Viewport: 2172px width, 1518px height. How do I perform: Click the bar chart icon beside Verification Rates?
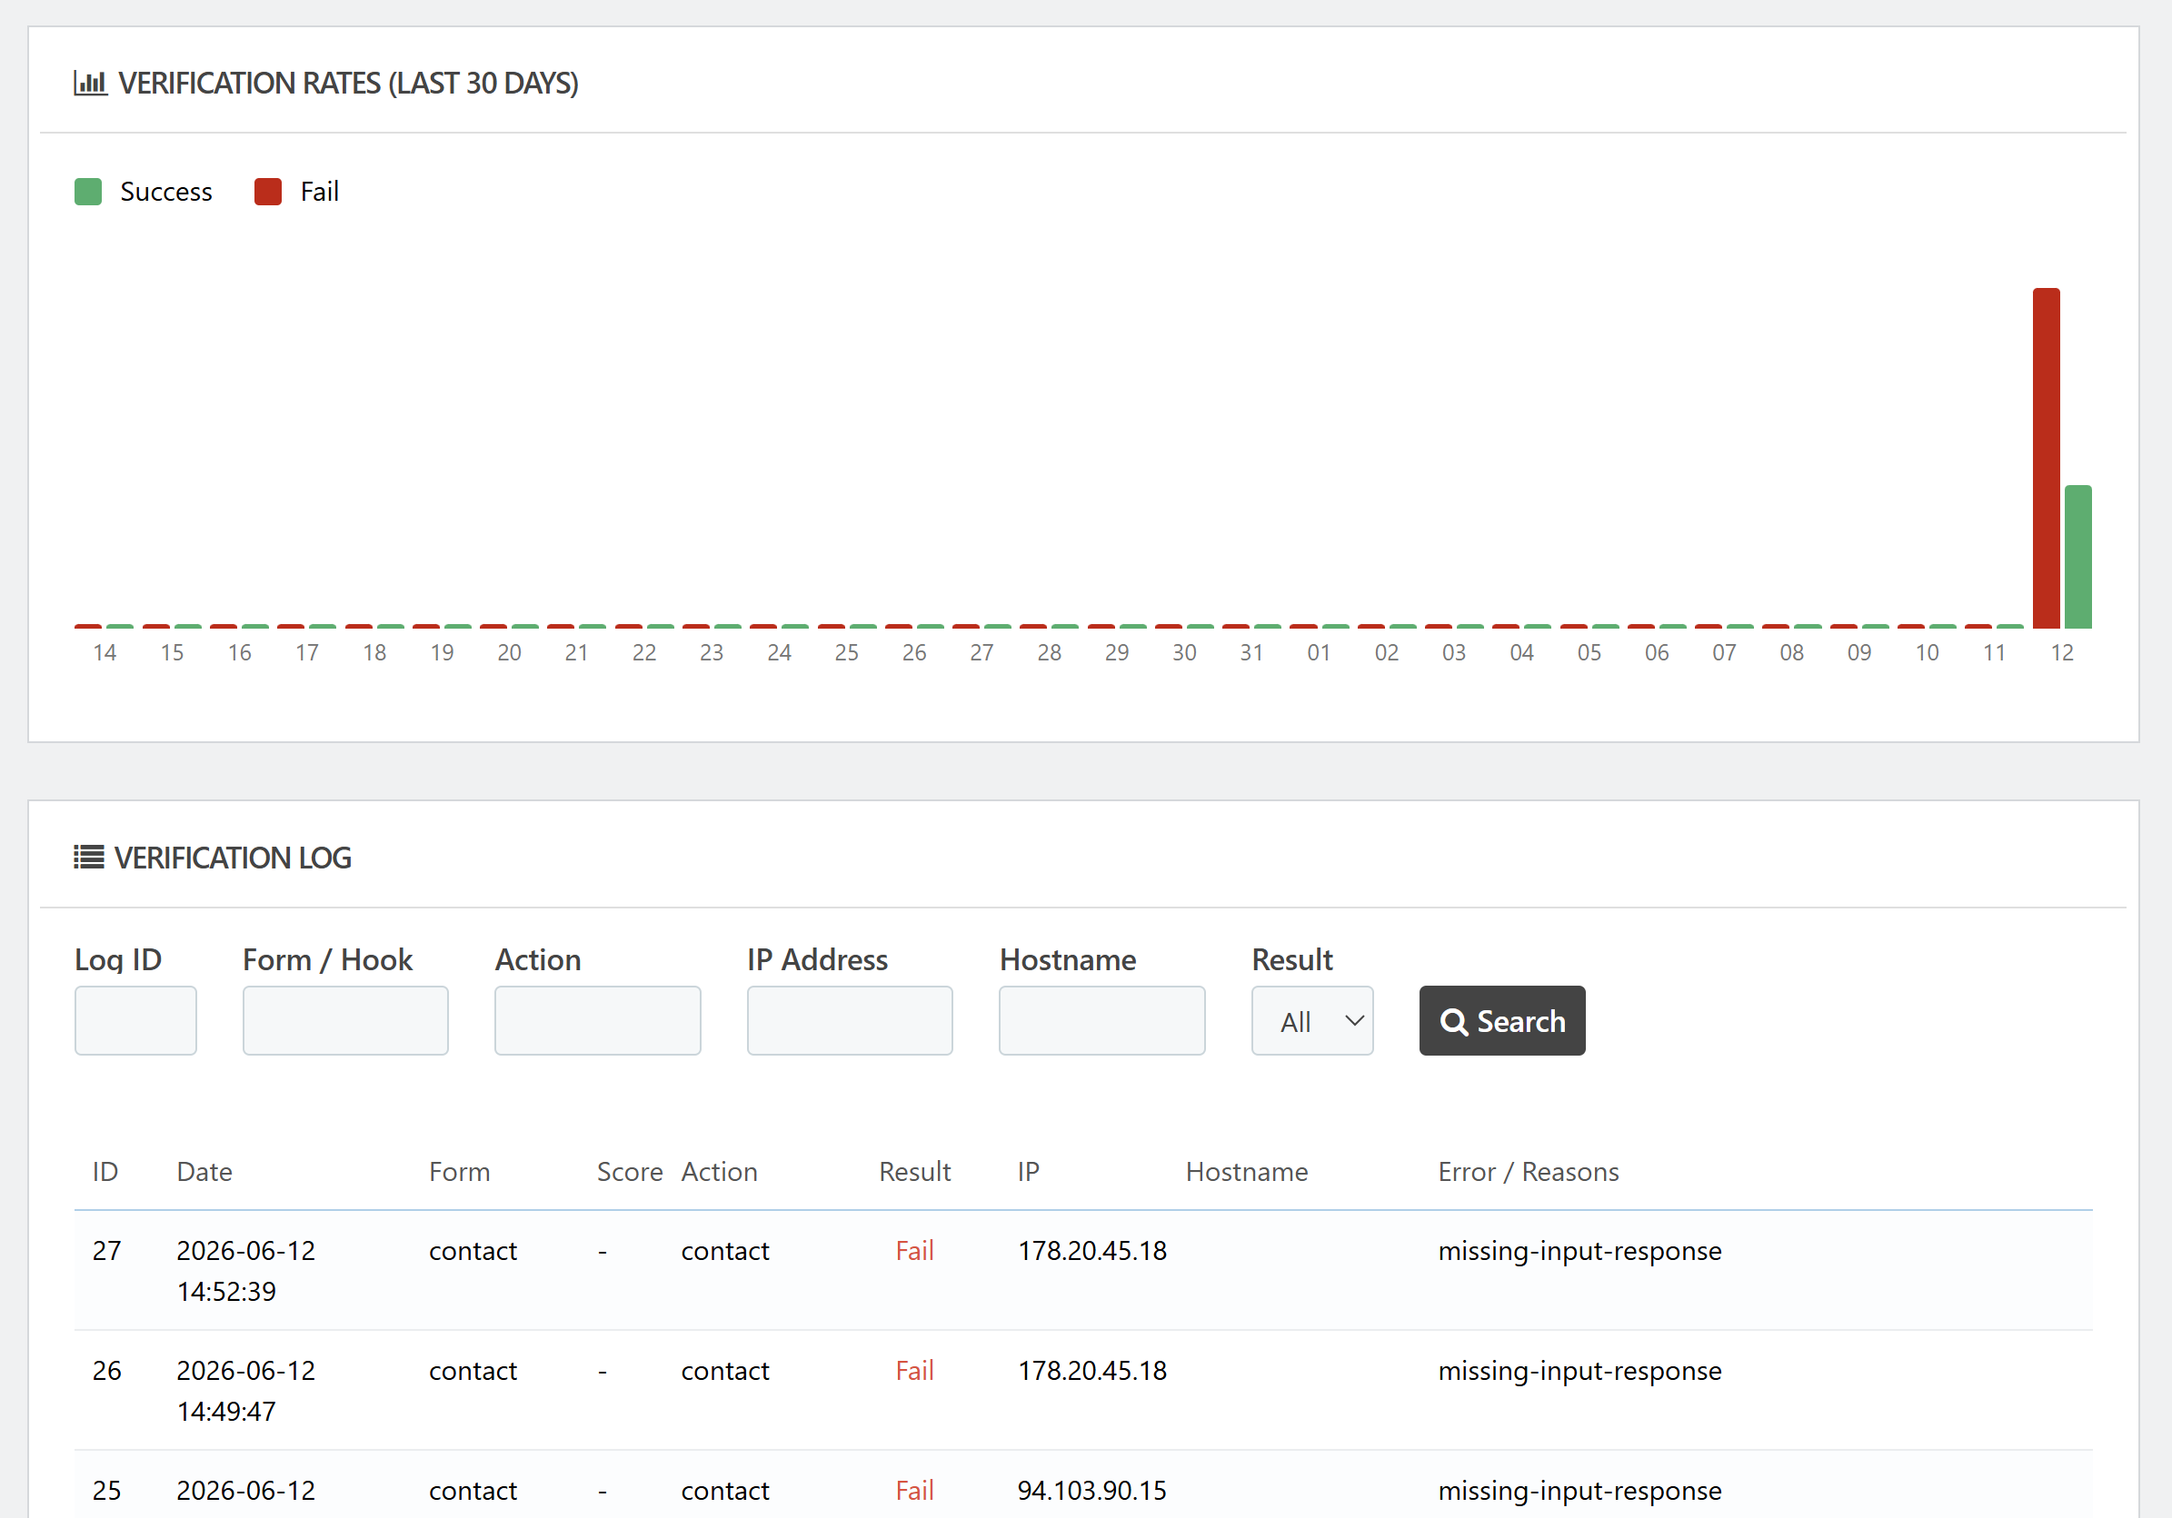point(91,84)
